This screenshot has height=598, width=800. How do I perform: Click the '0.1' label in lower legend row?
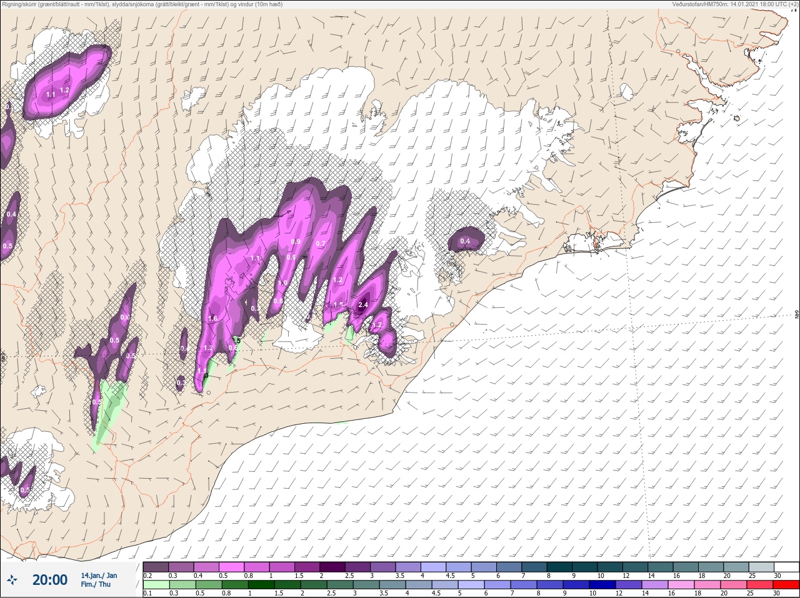pos(148,594)
